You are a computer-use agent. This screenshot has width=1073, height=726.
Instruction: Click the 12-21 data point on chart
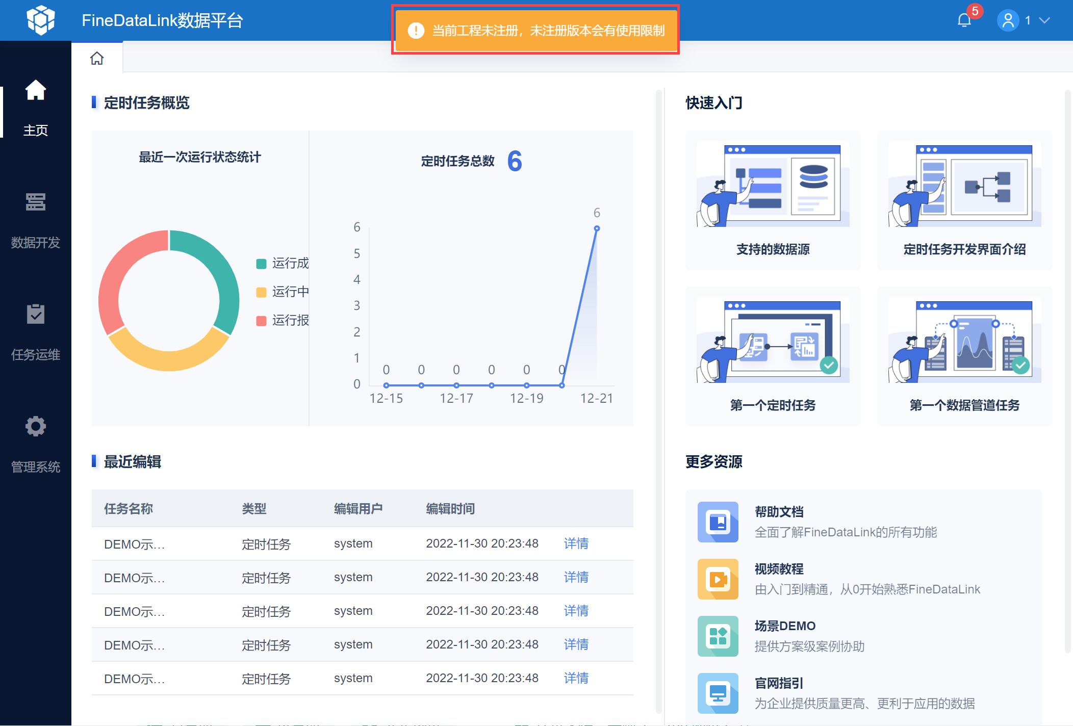tap(597, 228)
